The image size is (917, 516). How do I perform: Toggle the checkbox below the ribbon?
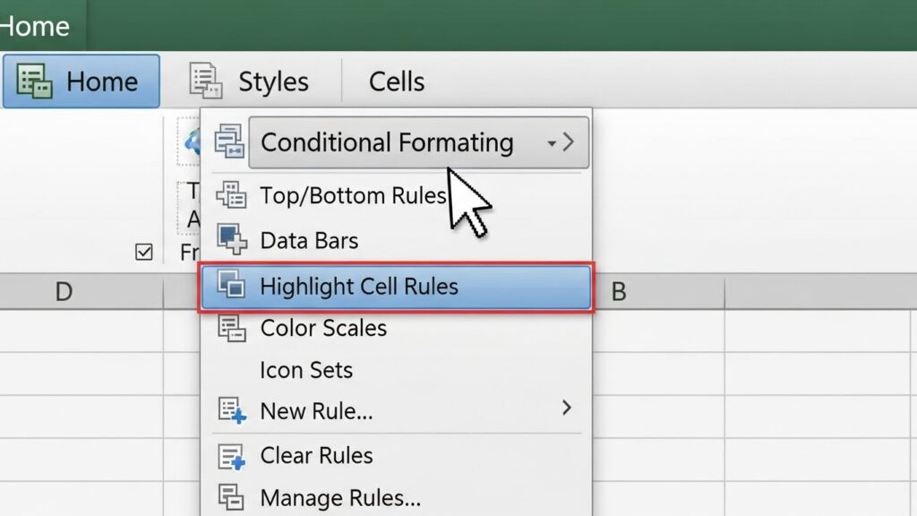pos(143,253)
